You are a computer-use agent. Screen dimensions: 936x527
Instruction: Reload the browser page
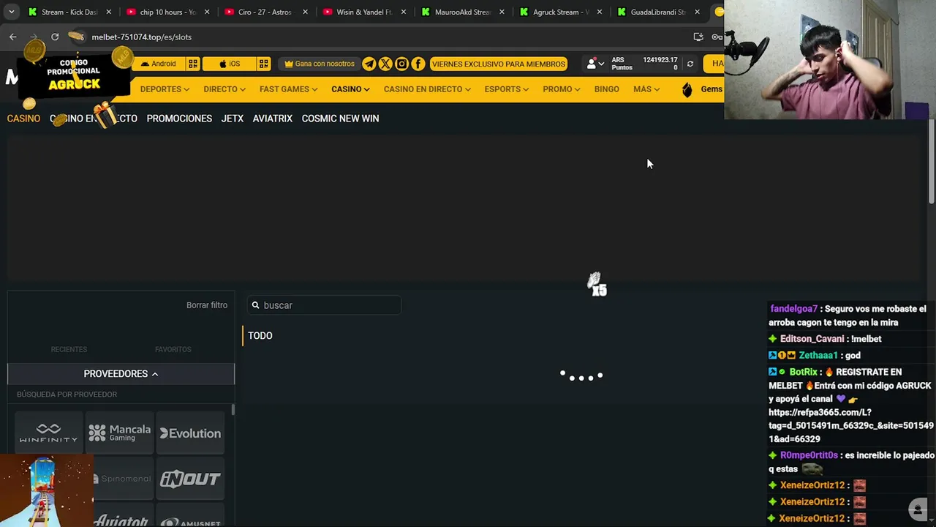(55, 37)
